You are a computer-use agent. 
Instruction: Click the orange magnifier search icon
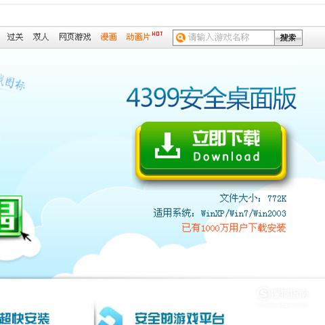pos(180,38)
